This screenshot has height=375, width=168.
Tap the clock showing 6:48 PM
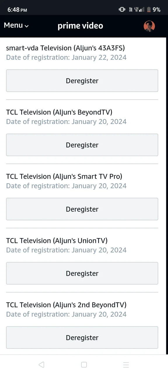coord(17,10)
